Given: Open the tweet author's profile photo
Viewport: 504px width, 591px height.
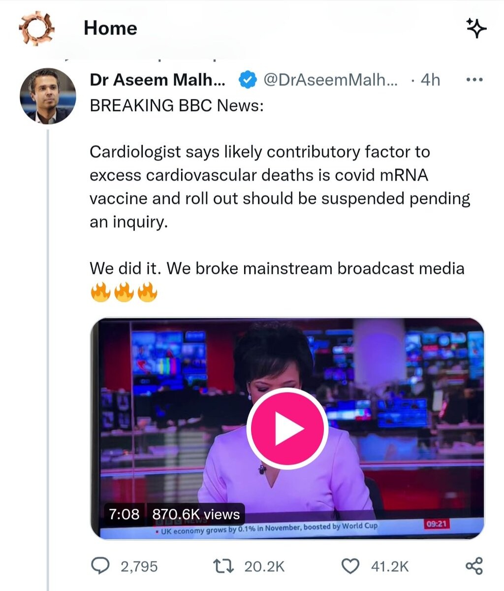Looking at the screenshot, I should pyautogui.click(x=48, y=96).
